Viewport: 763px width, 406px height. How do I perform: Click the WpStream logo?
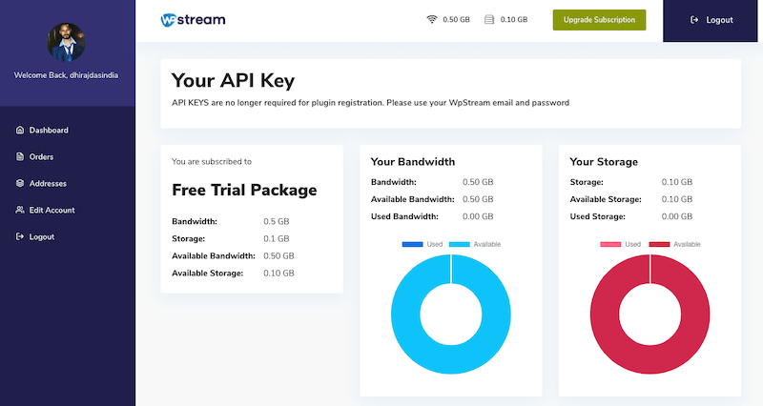click(194, 20)
